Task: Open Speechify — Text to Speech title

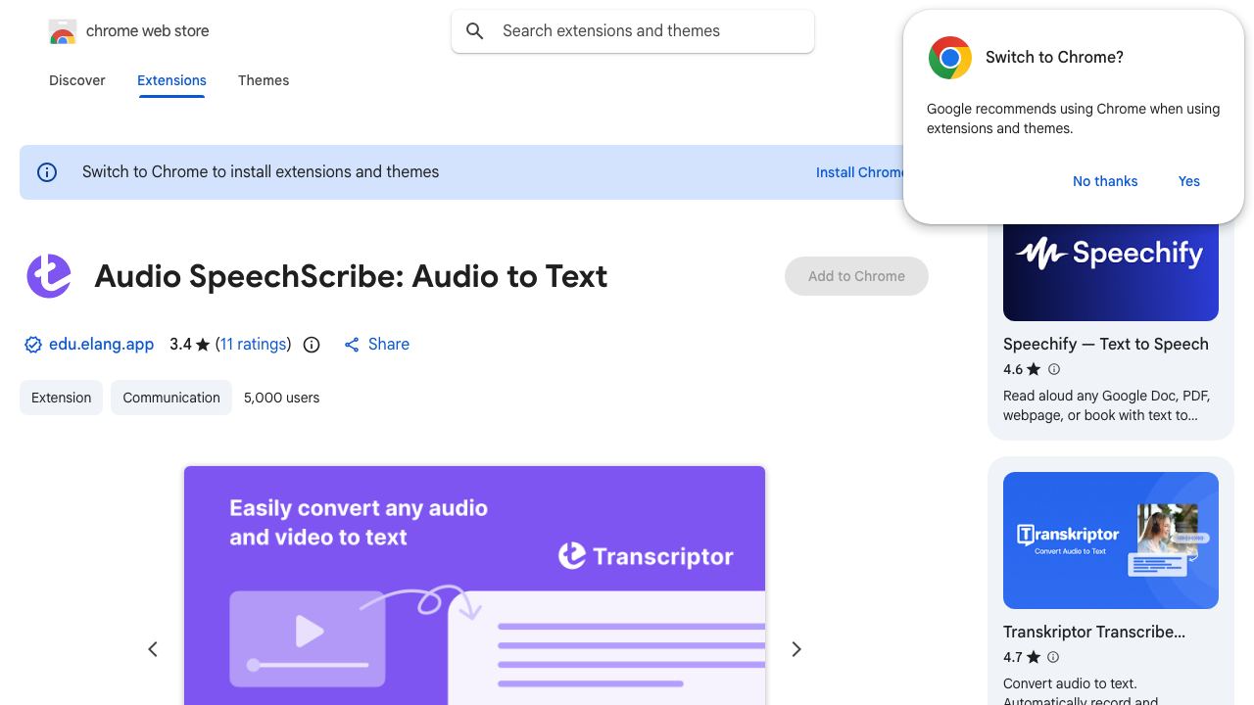Action: point(1106,345)
